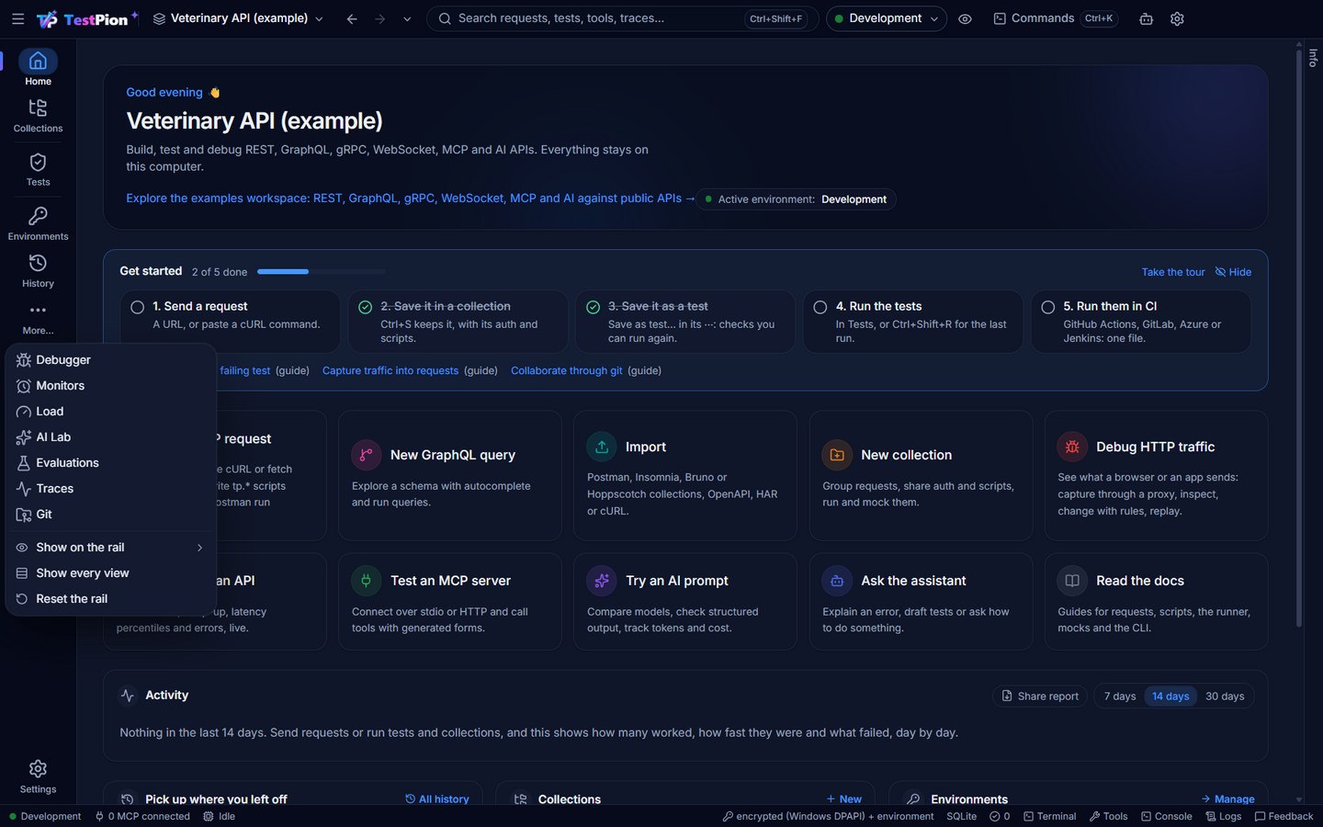Check step 5. Run them in CI circle

tap(1047, 307)
